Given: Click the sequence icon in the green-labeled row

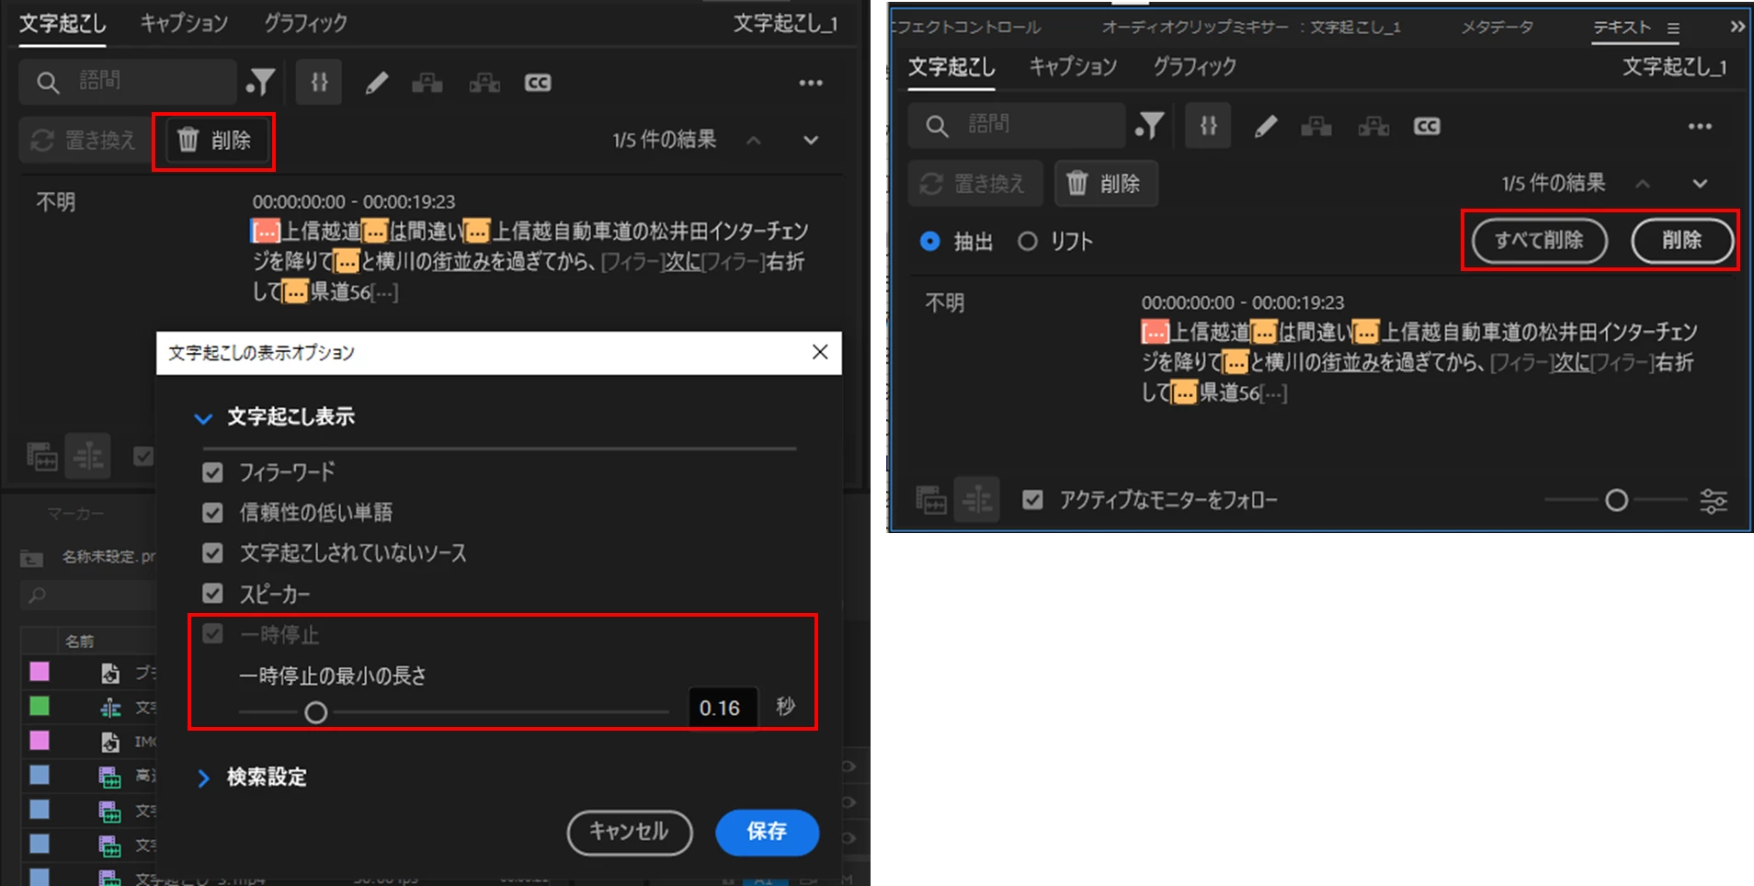Looking at the screenshot, I should 110,708.
